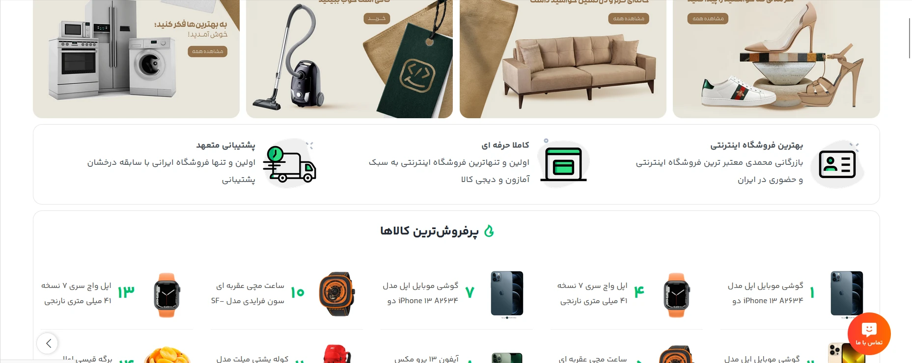Open rank 13 Apple Watch thumbnail

tap(167, 294)
